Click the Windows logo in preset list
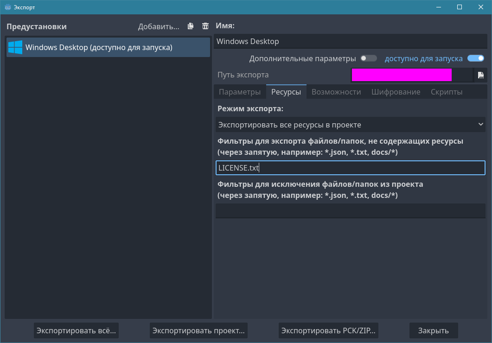The width and height of the screenshot is (492, 343). 15,47
